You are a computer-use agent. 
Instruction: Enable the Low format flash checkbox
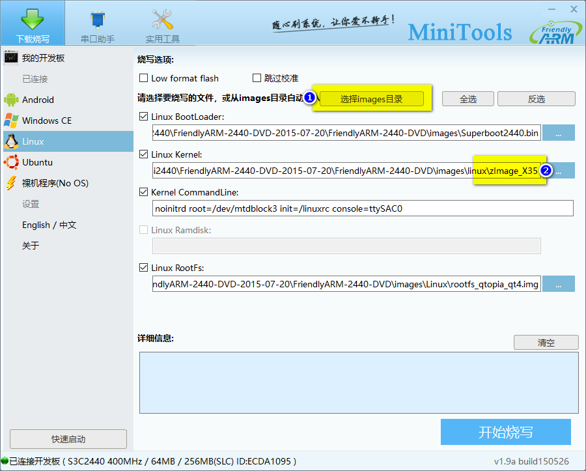143,78
